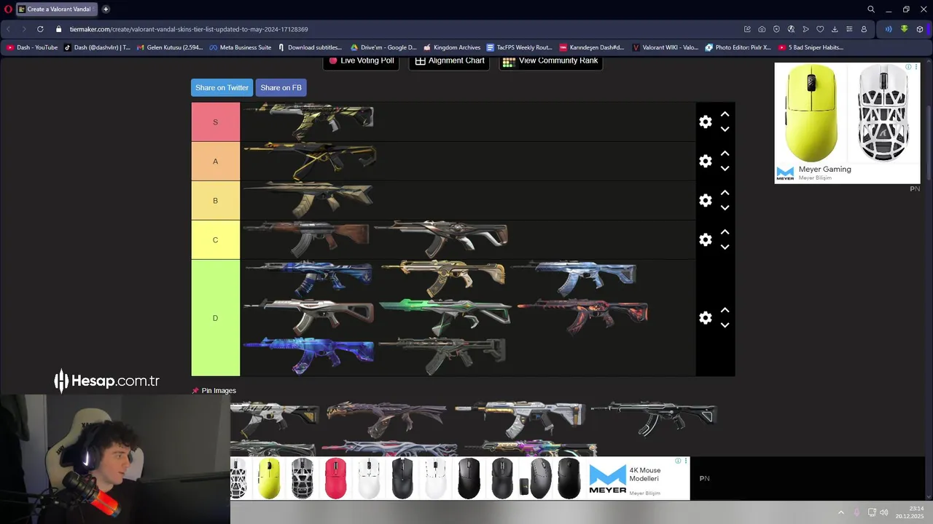View Community Rank button
This screenshot has height=524, width=933.
(550, 61)
